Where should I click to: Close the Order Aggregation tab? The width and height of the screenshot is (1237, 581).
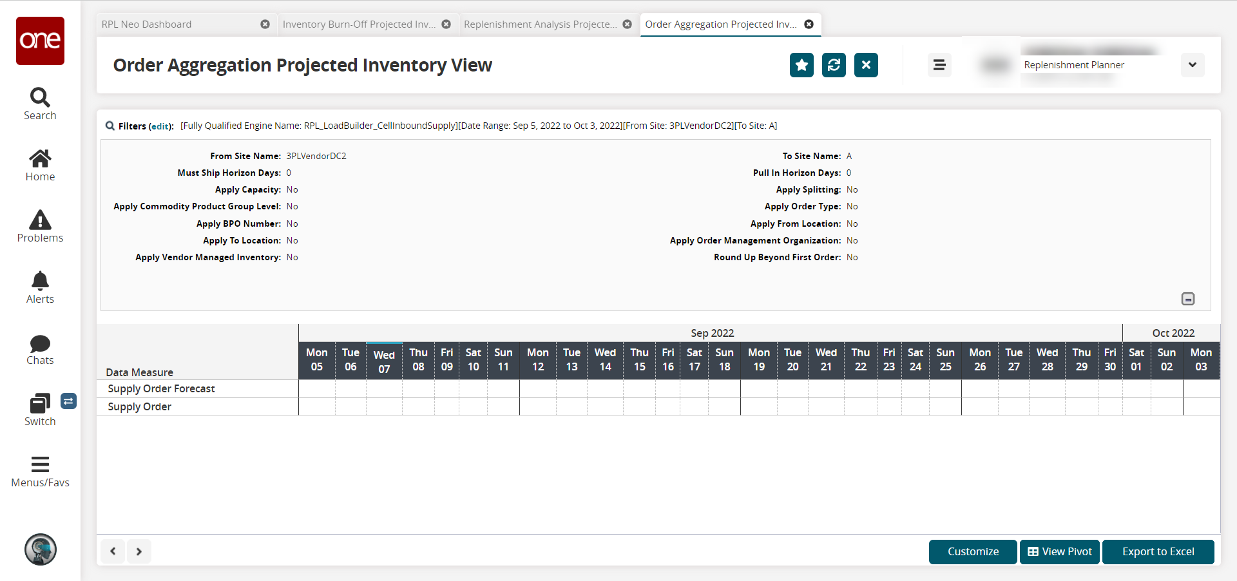pyautogui.click(x=809, y=24)
